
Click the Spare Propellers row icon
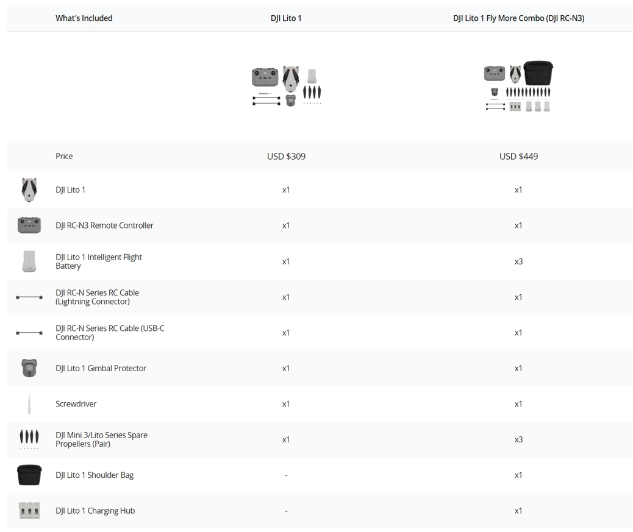coord(29,439)
